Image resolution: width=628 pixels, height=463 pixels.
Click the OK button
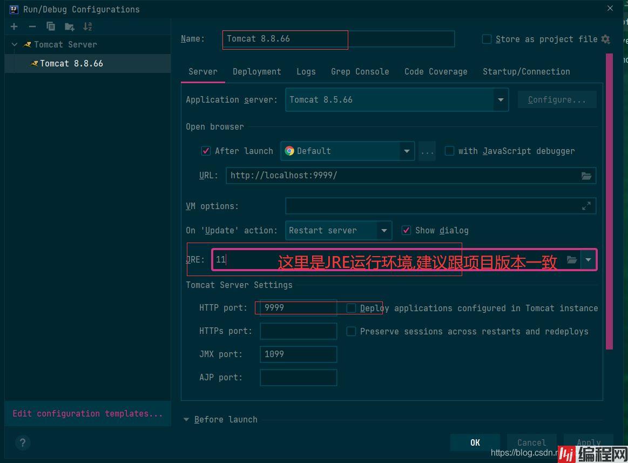click(475, 442)
